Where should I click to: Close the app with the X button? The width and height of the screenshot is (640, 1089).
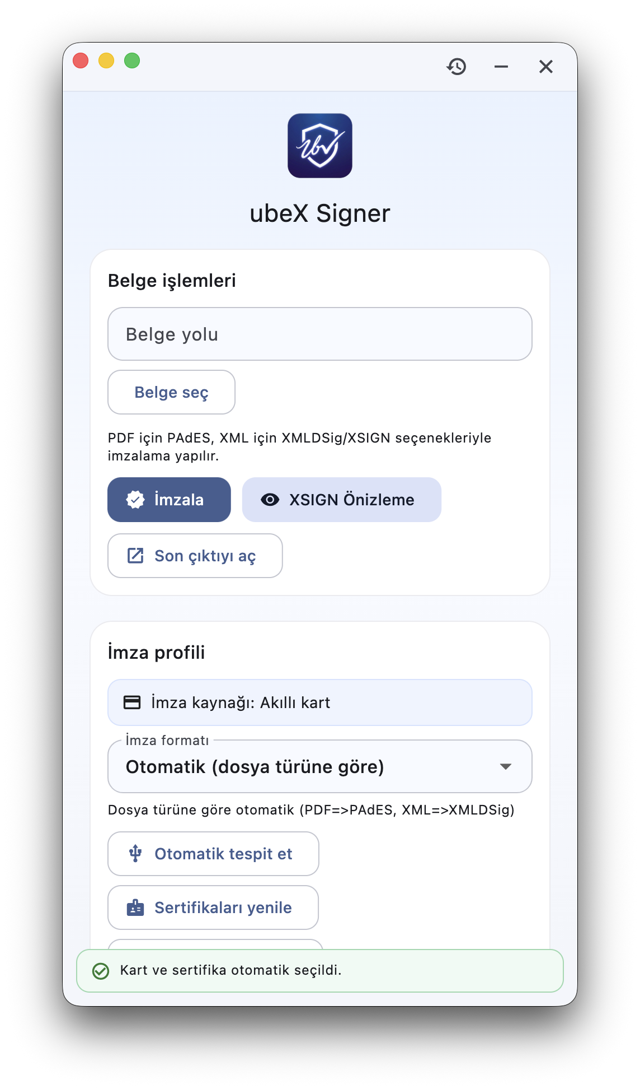546,67
